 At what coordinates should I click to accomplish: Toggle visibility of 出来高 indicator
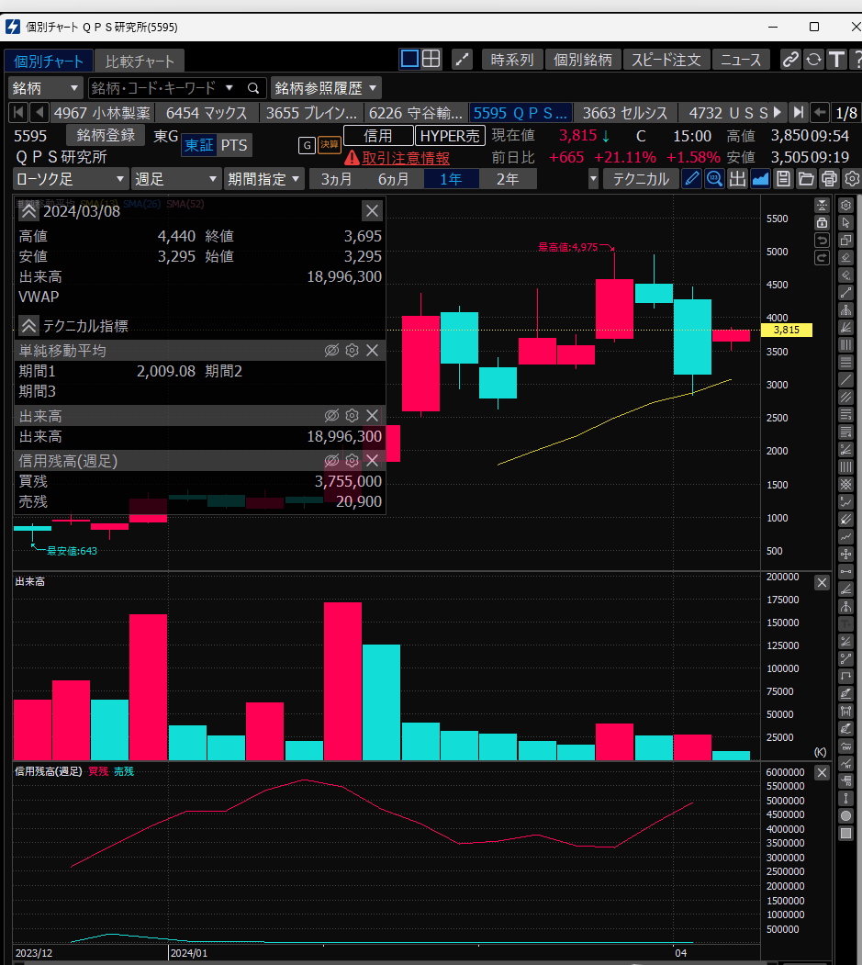point(331,416)
